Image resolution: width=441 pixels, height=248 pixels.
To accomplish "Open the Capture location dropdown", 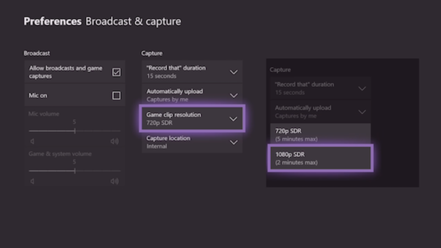I will pyautogui.click(x=233, y=142).
